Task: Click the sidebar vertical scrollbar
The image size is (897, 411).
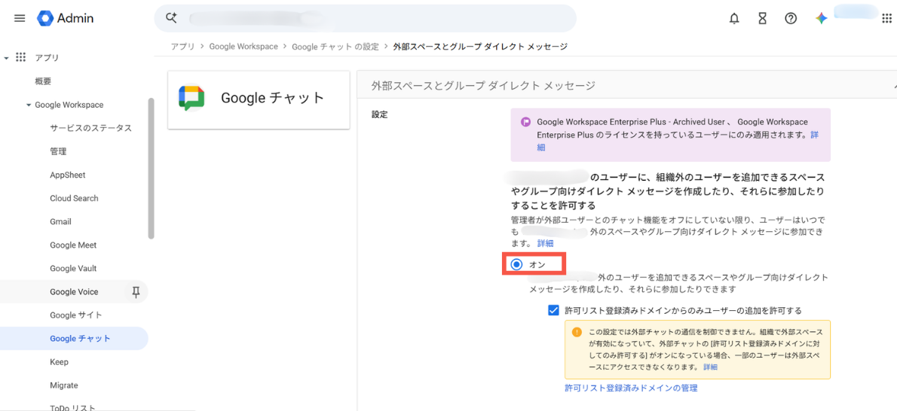Action: click(x=151, y=169)
